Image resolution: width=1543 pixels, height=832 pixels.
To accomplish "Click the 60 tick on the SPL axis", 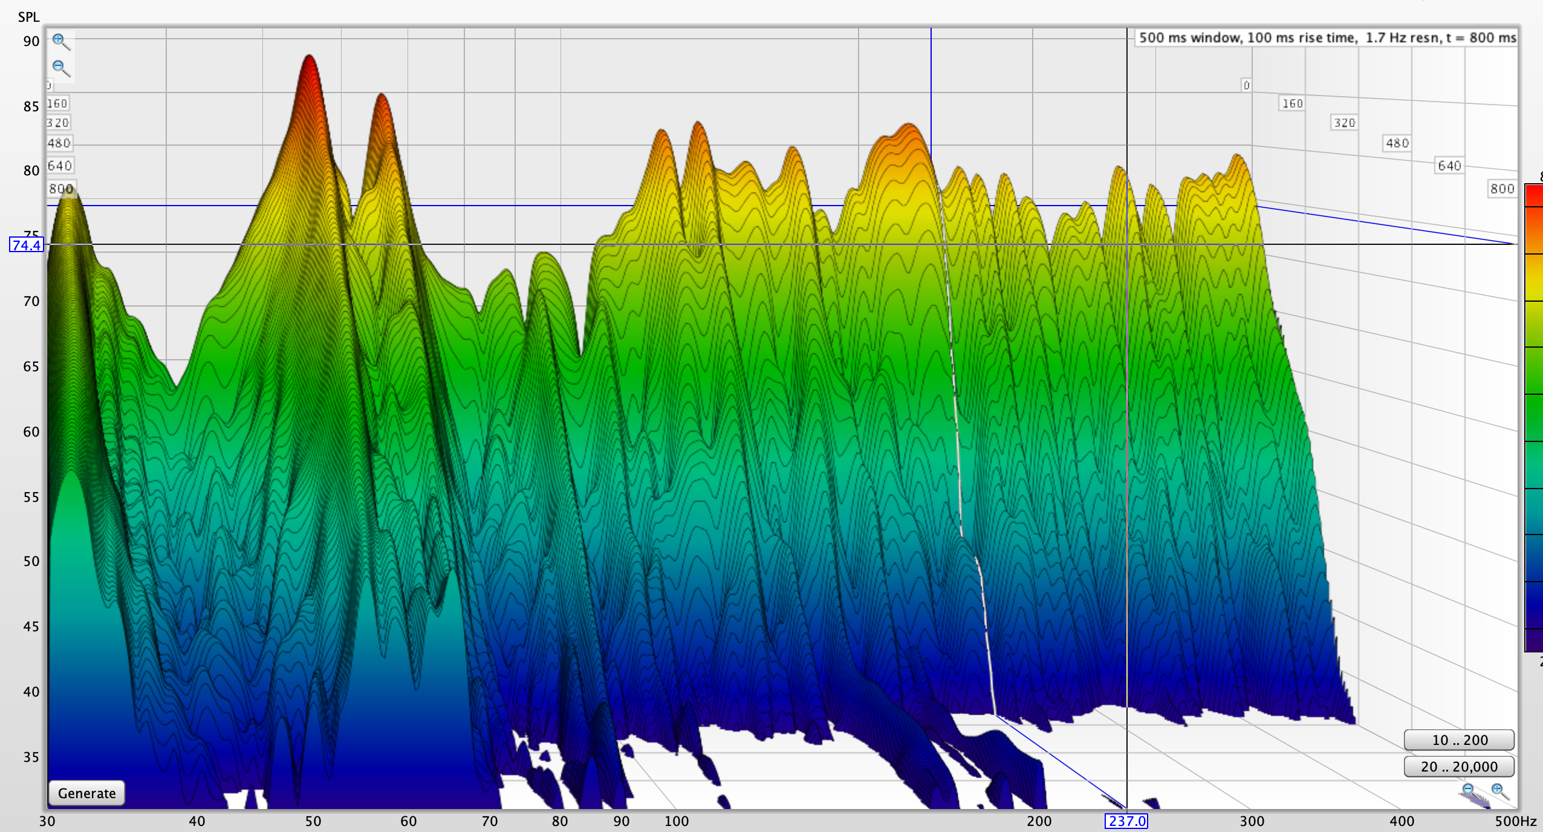I will 31,432.
